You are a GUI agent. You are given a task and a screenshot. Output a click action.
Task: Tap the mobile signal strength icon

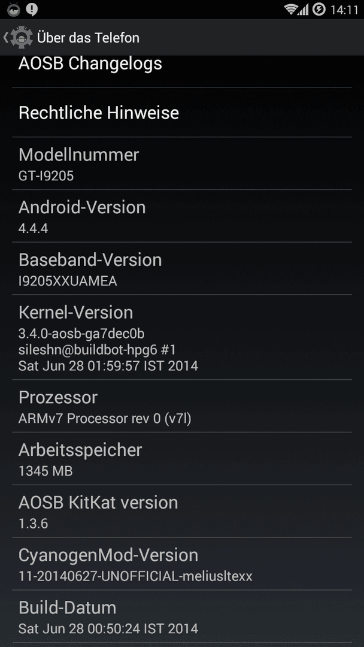304,10
